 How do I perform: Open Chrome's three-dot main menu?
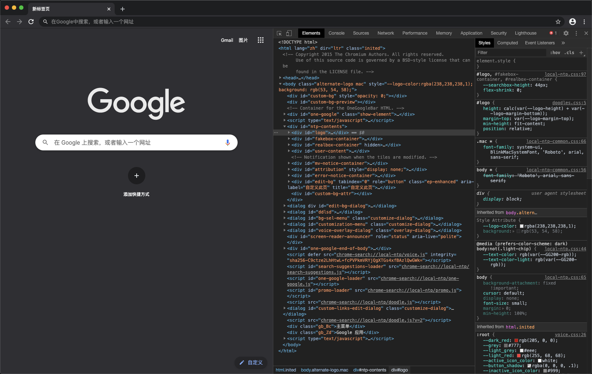pos(584,22)
